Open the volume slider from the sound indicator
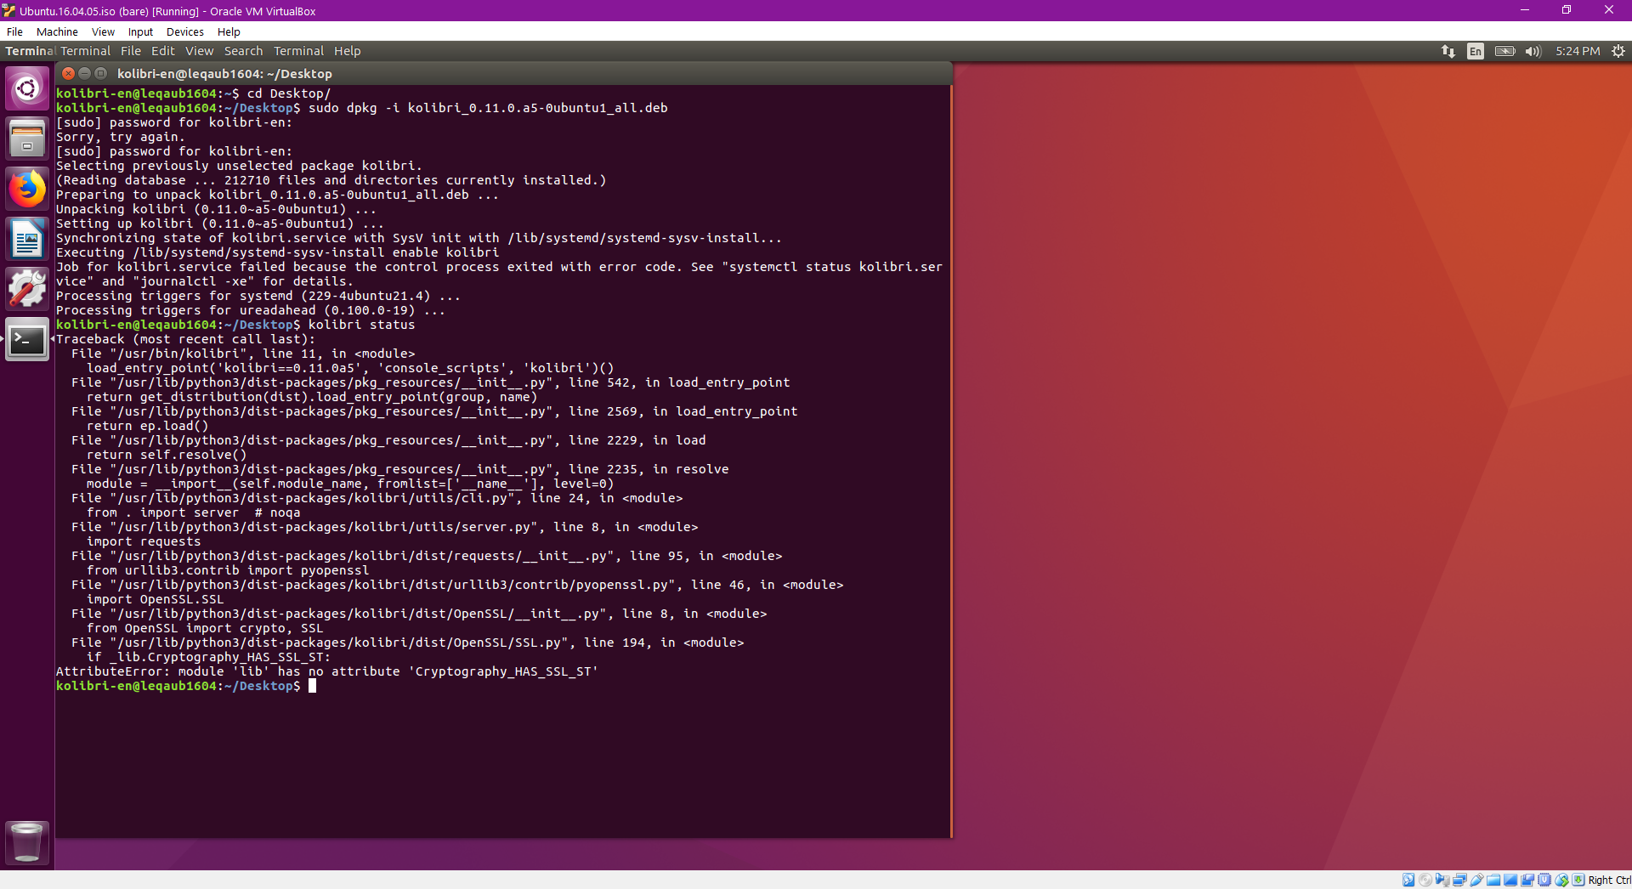This screenshot has width=1632, height=889. tap(1533, 51)
